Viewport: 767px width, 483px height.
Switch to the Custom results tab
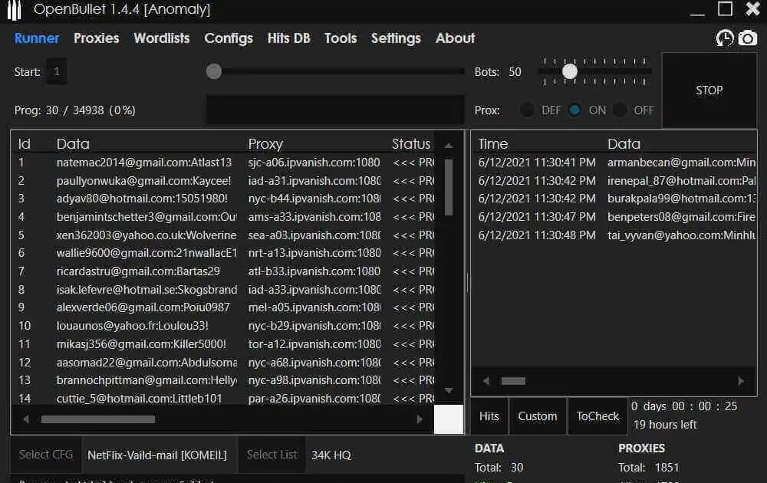pos(538,416)
